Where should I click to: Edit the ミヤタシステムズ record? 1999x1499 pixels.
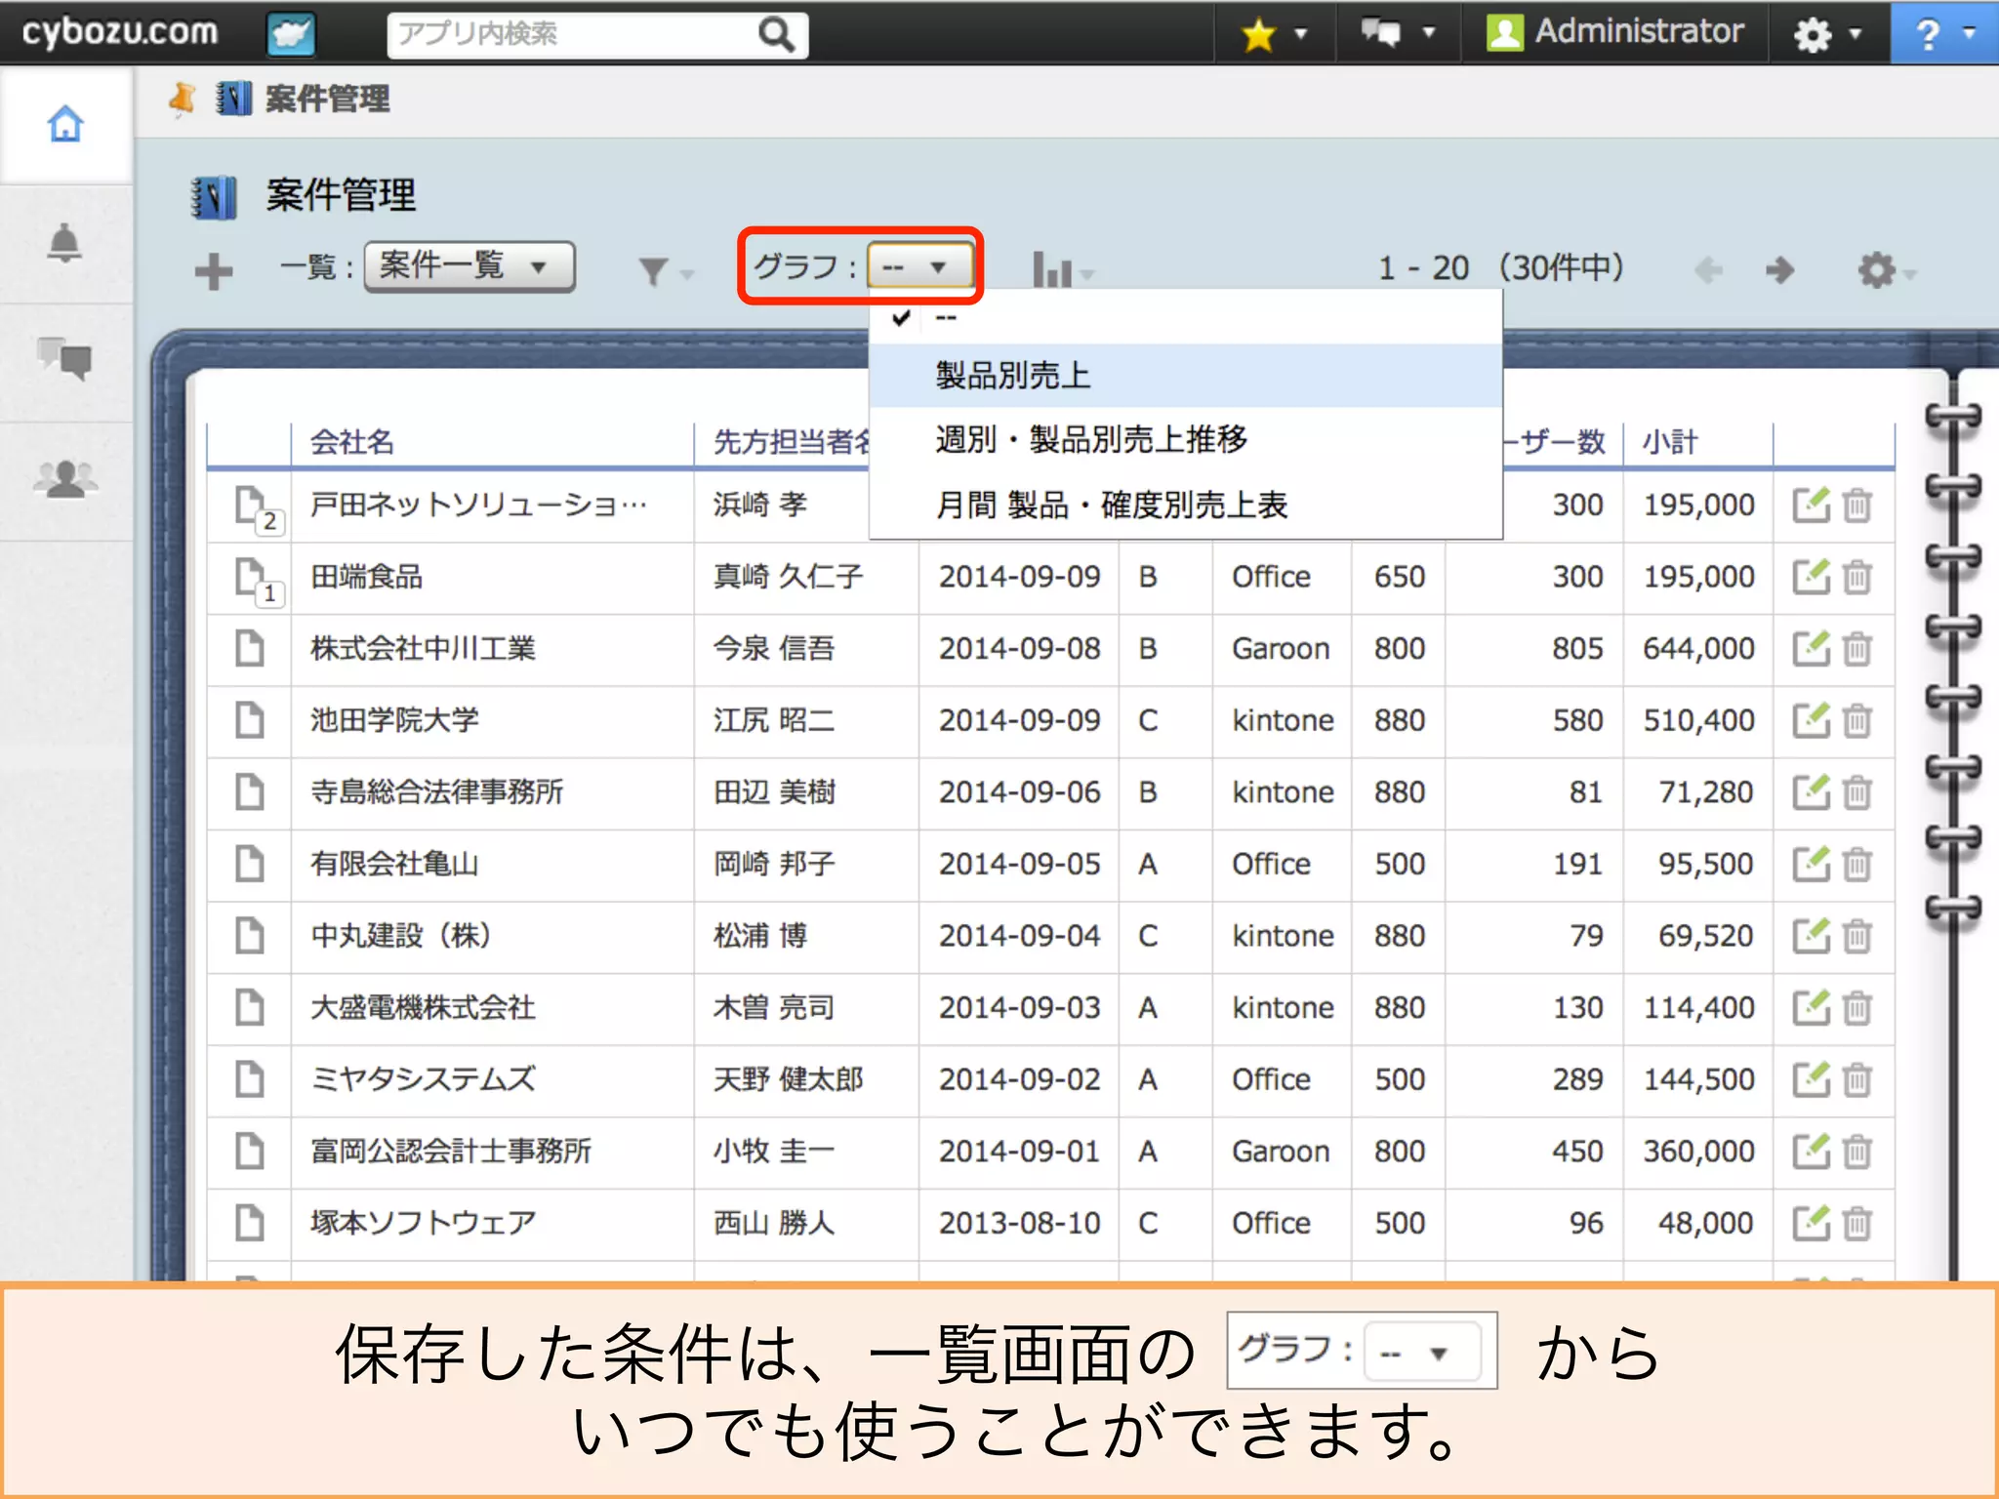(x=1811, y=1078)
